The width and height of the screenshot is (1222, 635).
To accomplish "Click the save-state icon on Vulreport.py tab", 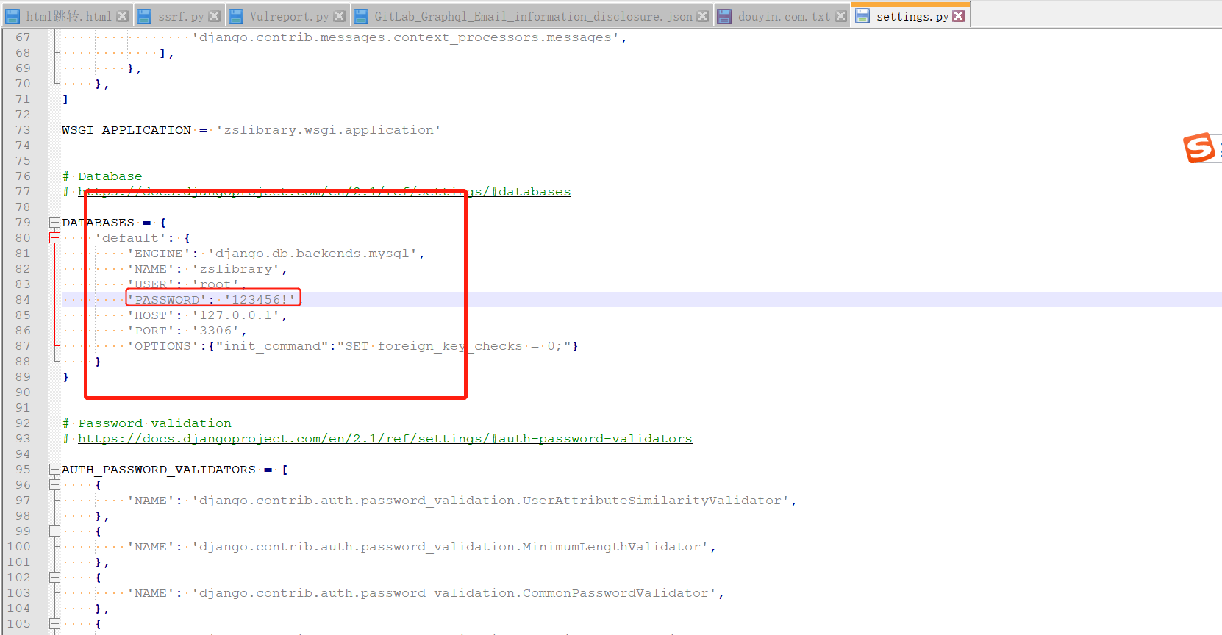I will [236, 16].
